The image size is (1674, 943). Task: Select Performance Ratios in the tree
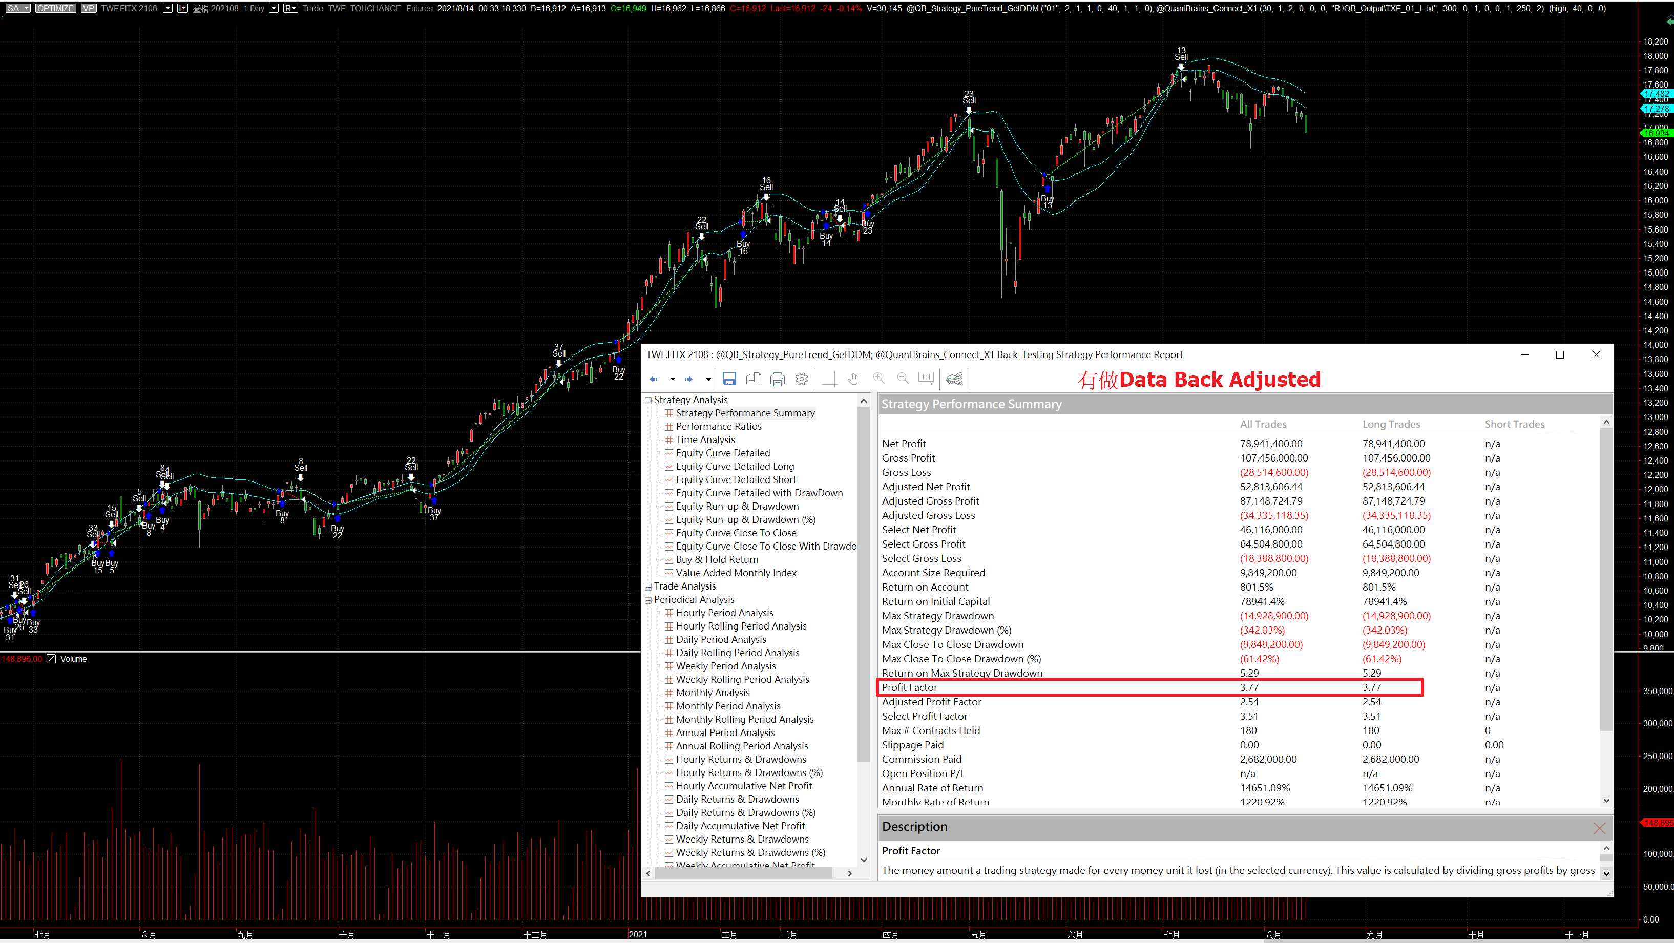click(x=718, y=426)
